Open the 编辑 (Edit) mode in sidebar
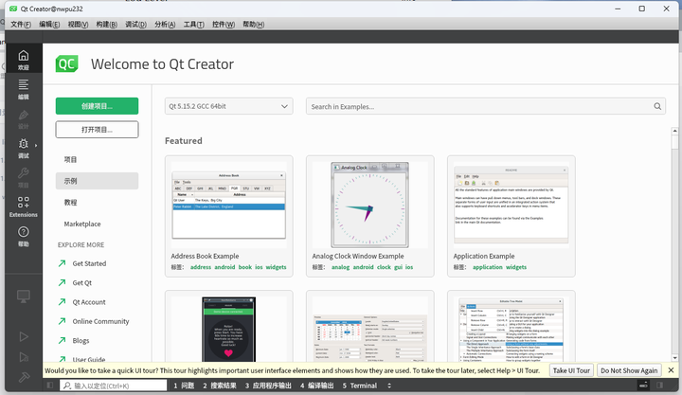Screen dimensions: 682x395 [24, 89]
